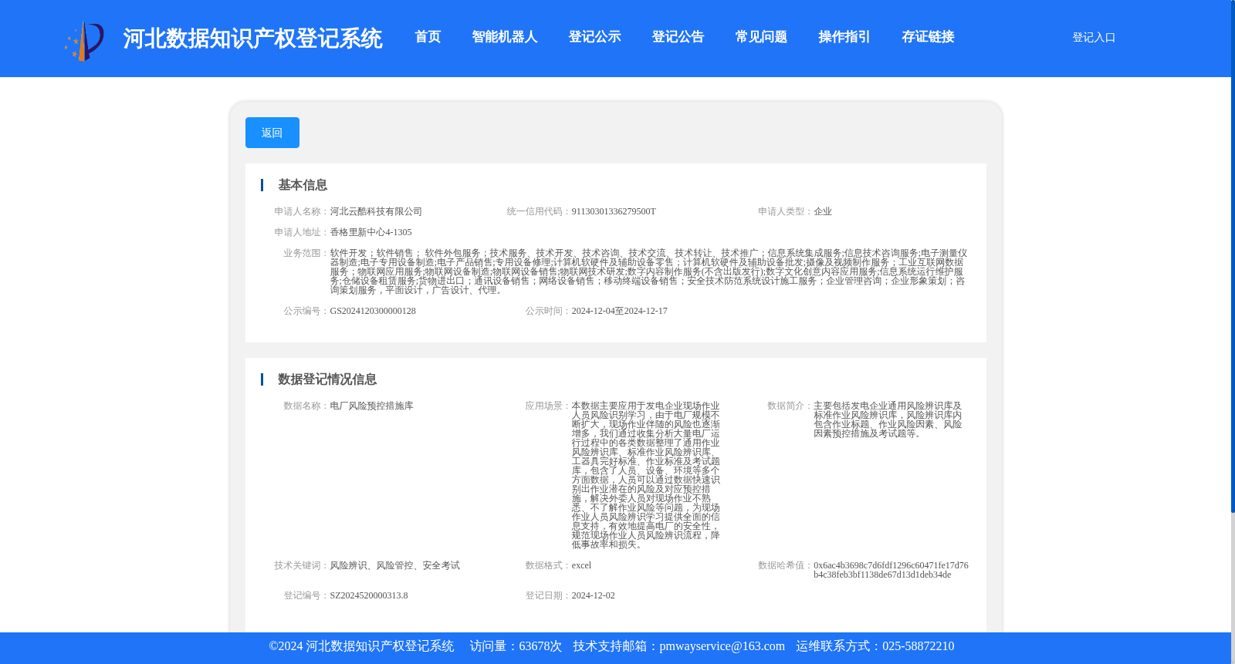Open 常见问题 section
Screen dimensions: 1235x664
761,37
